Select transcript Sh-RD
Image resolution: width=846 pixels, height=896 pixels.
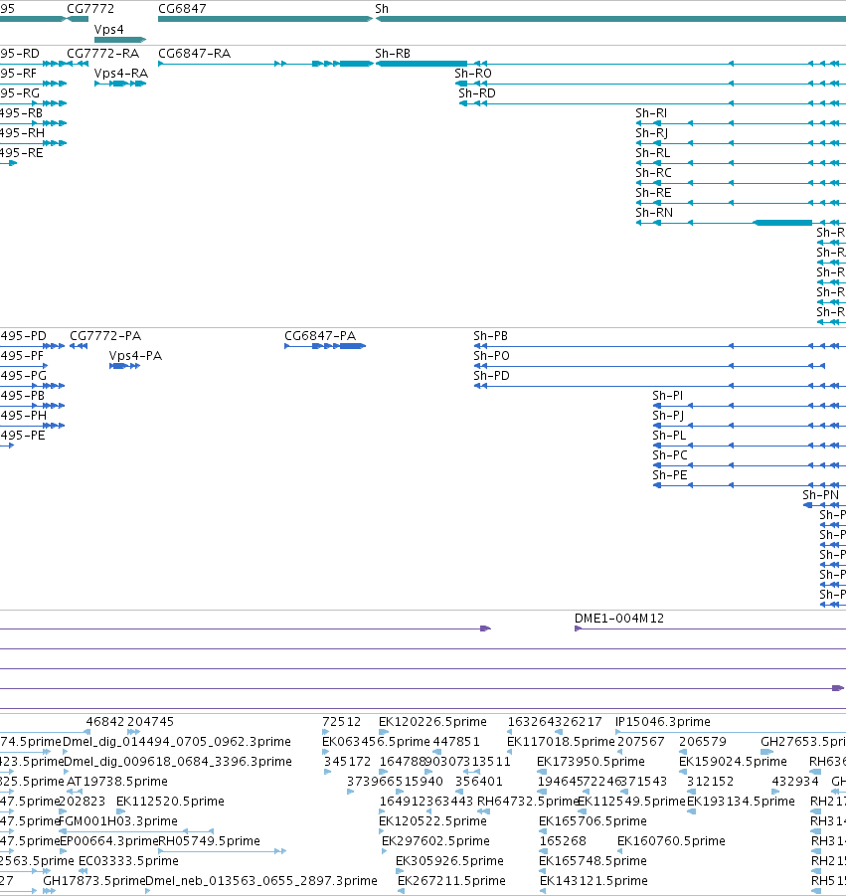click(x=477, y=93)
